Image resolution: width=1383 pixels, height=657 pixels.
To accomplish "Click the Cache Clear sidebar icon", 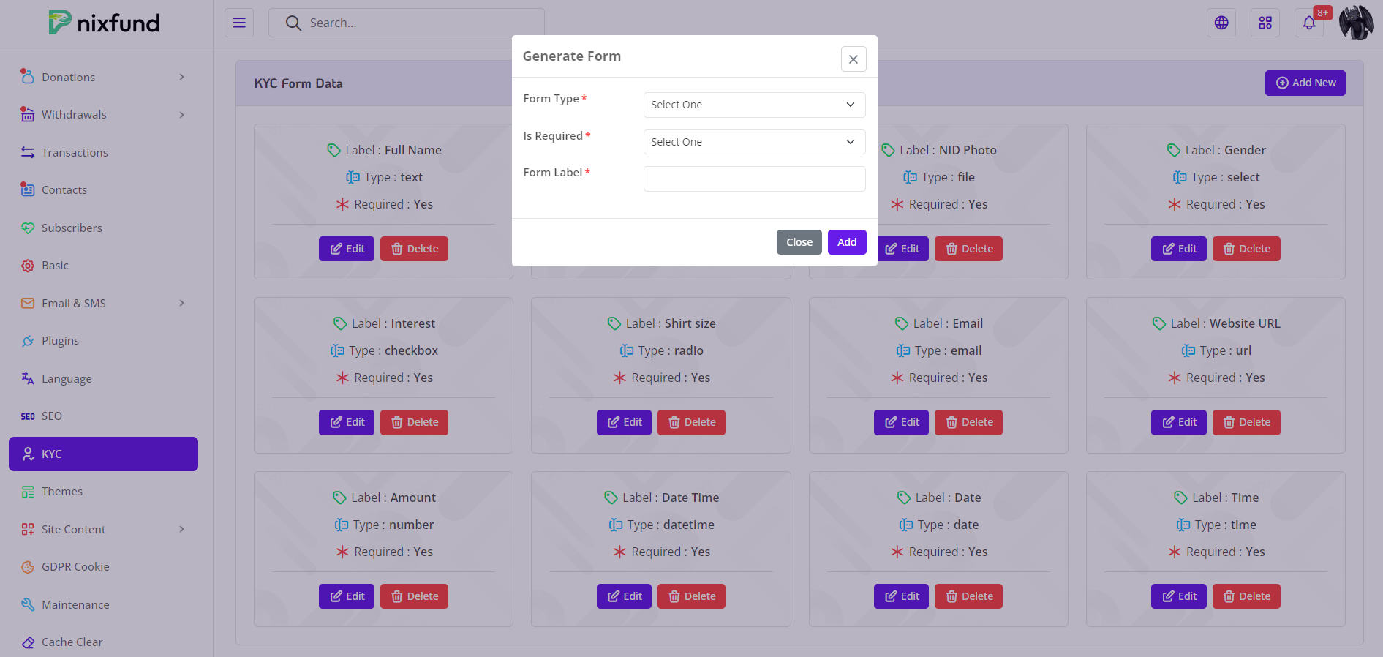I will [28, 642].
